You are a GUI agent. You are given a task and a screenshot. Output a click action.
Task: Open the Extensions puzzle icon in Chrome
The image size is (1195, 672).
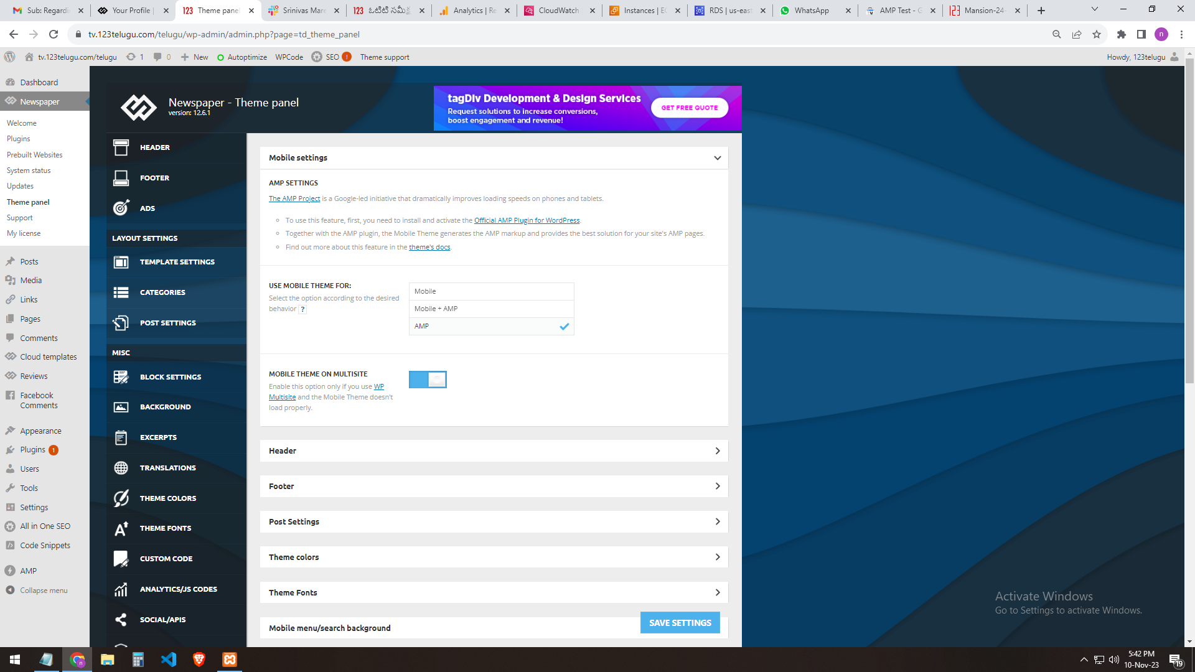1122,34
